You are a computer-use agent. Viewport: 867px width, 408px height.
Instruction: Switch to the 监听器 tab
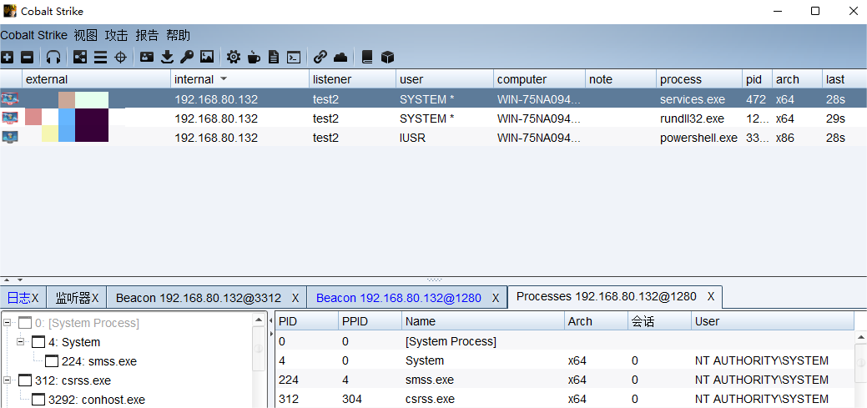click(73, 298)
